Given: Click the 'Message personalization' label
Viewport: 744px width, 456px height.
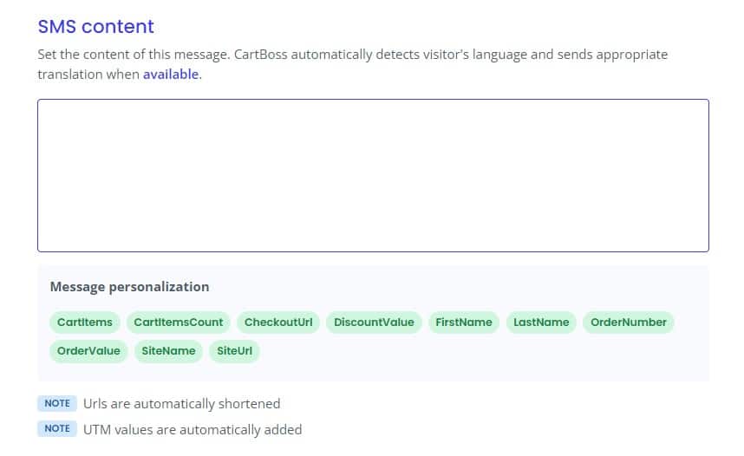Looking at the screenshot, I should point(129,287).
